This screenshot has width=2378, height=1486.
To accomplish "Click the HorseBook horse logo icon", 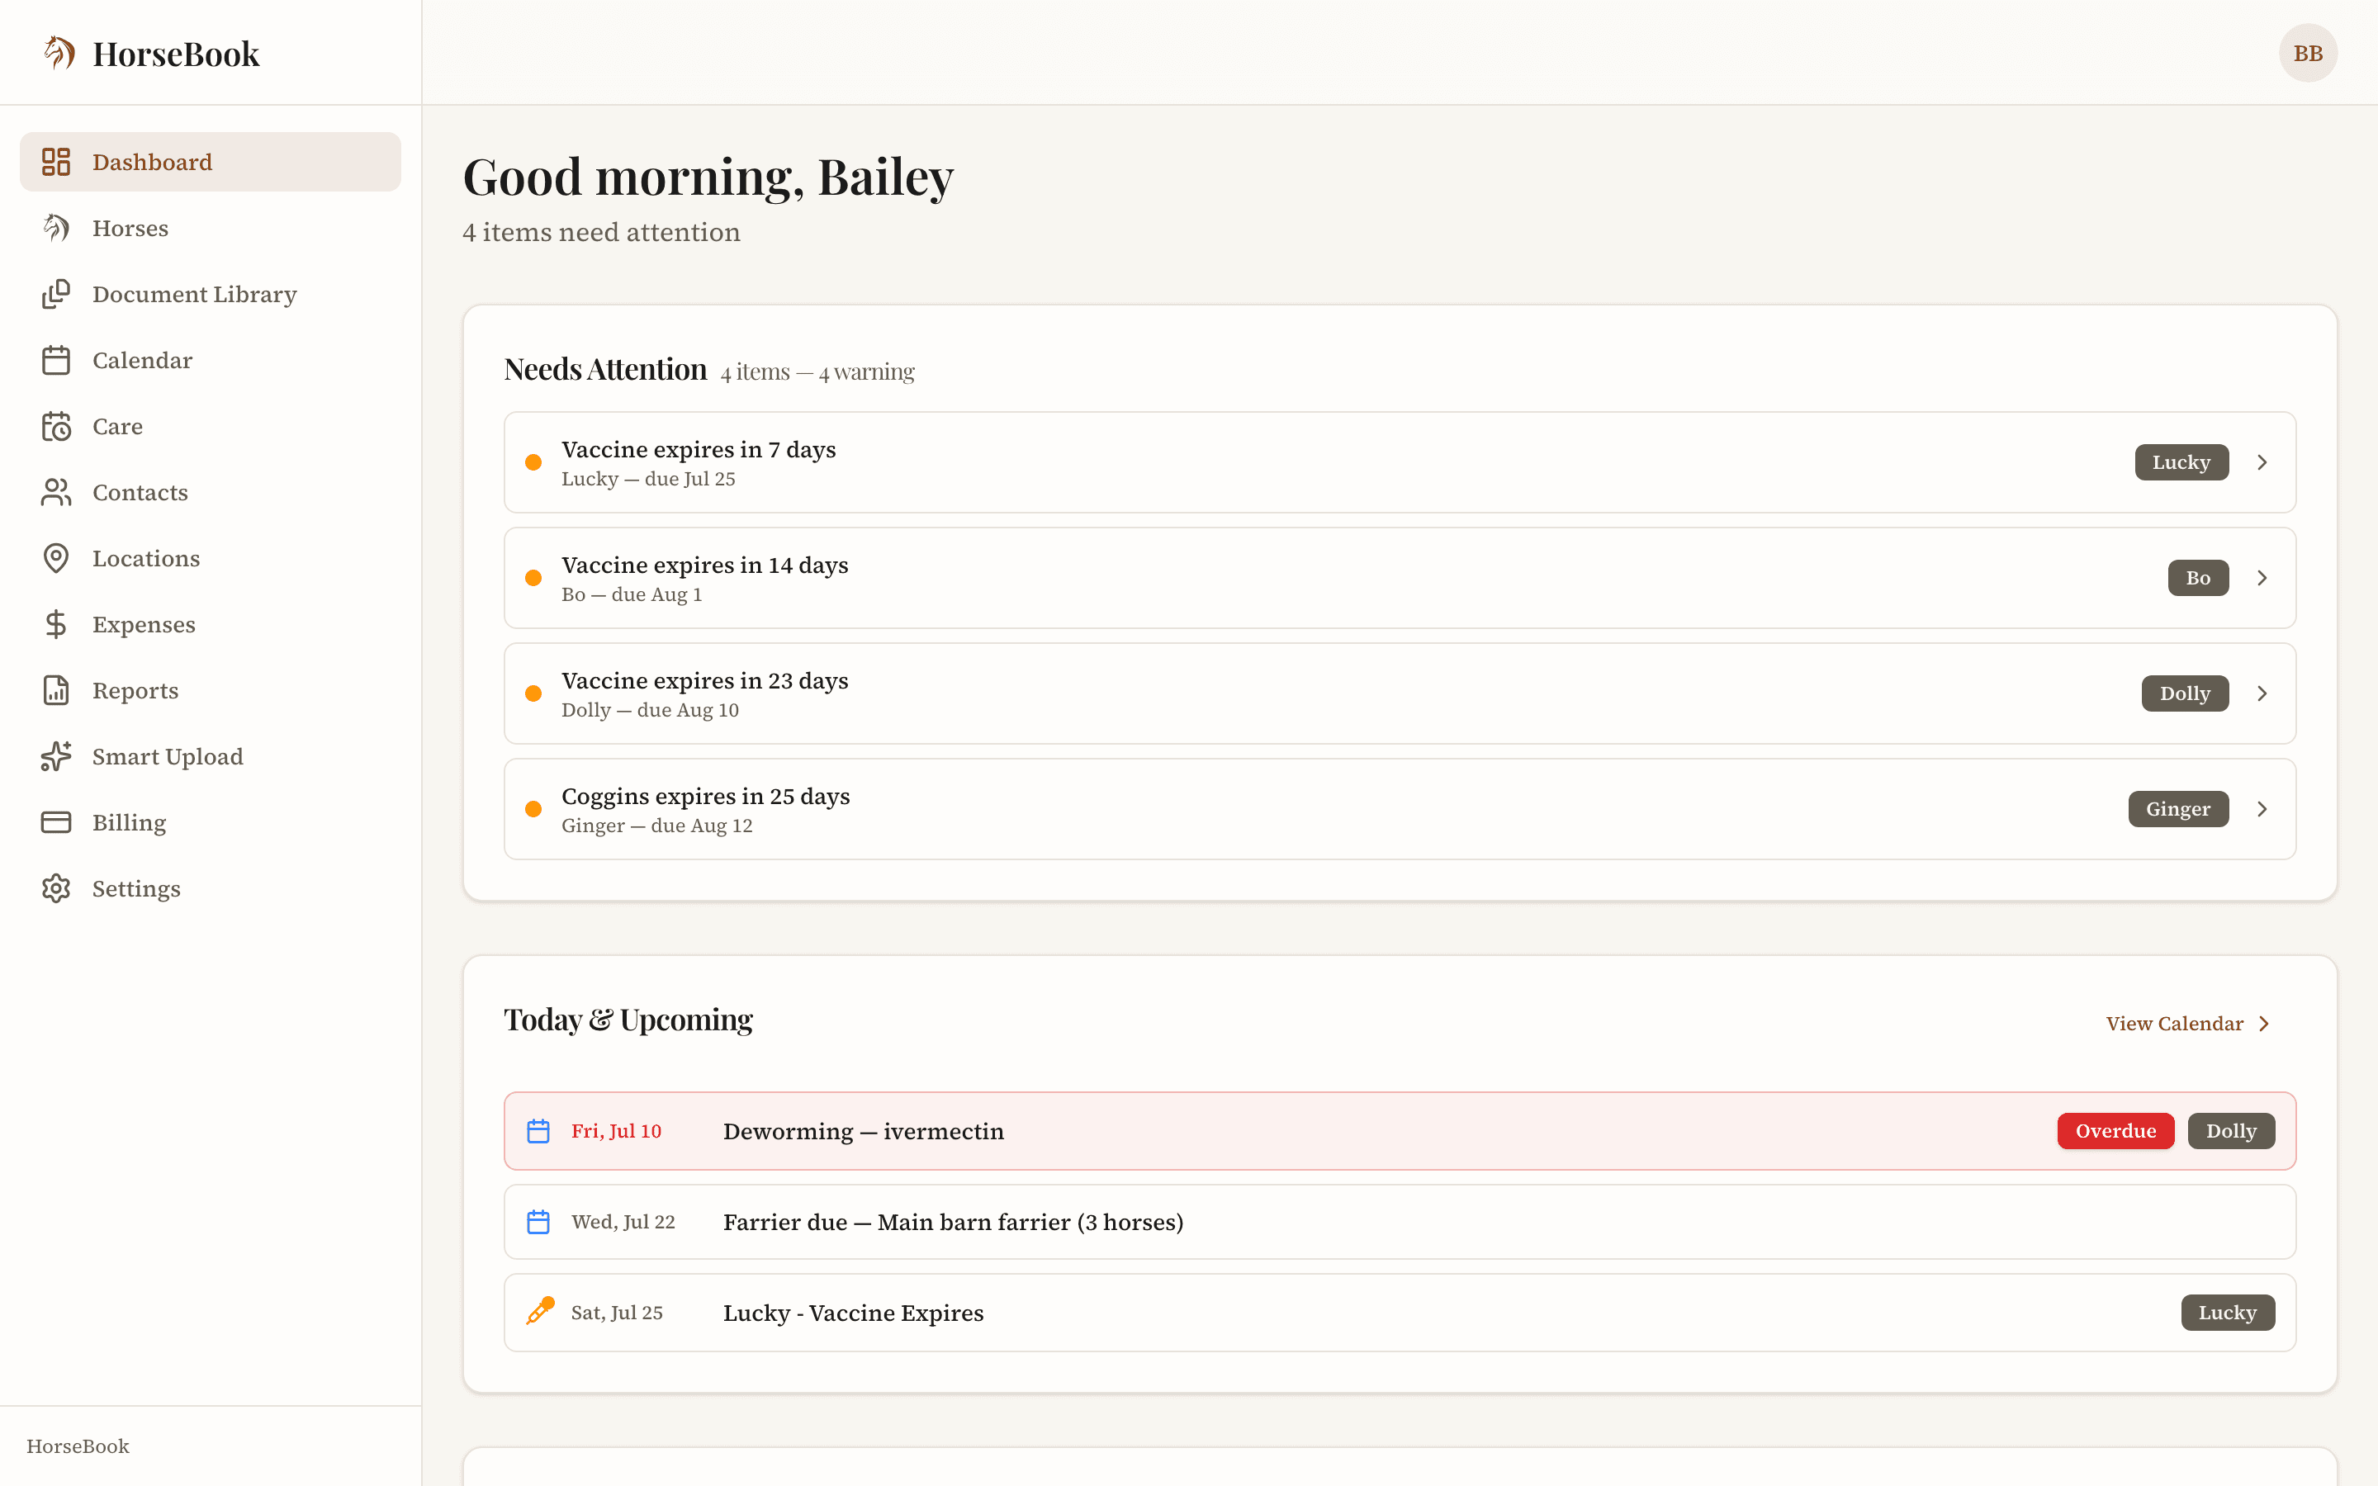I will pyautogui.click(x=59, y=53).
